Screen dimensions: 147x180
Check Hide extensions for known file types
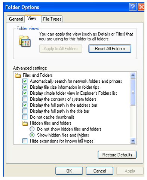coord(25,141)
